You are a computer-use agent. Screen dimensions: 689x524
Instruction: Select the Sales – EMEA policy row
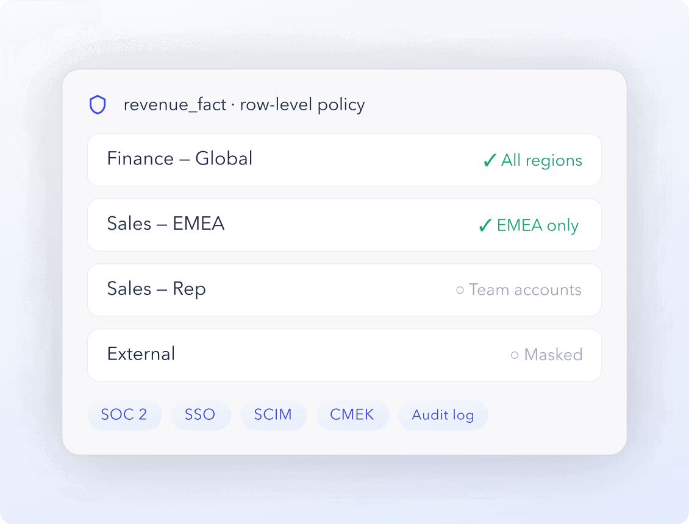(344, 225)
